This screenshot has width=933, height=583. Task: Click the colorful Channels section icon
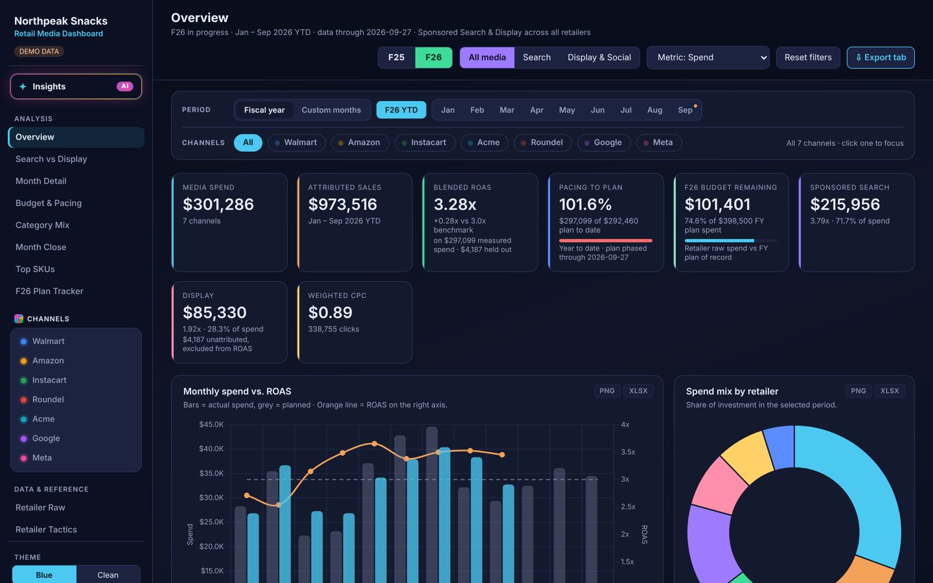tap(19, 319)
